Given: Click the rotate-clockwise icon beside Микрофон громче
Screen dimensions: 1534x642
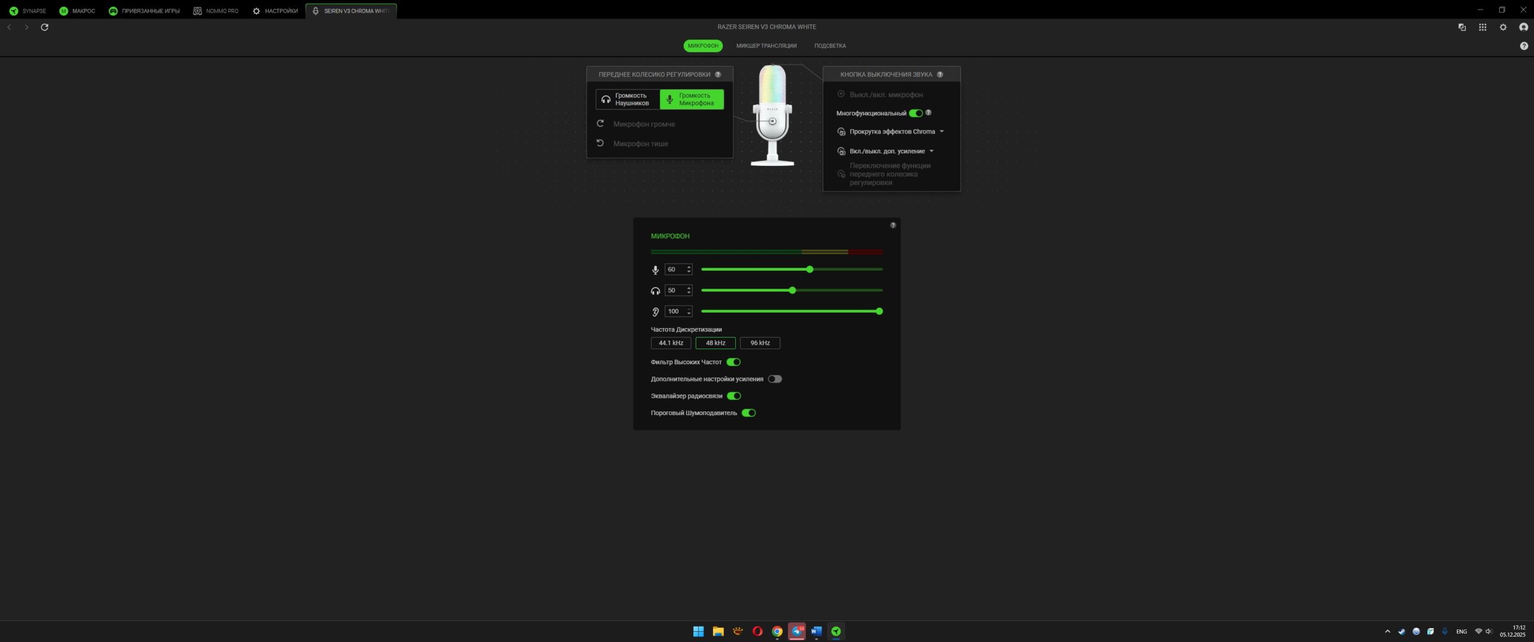Looking at the screenshot, I should point(600,123).
